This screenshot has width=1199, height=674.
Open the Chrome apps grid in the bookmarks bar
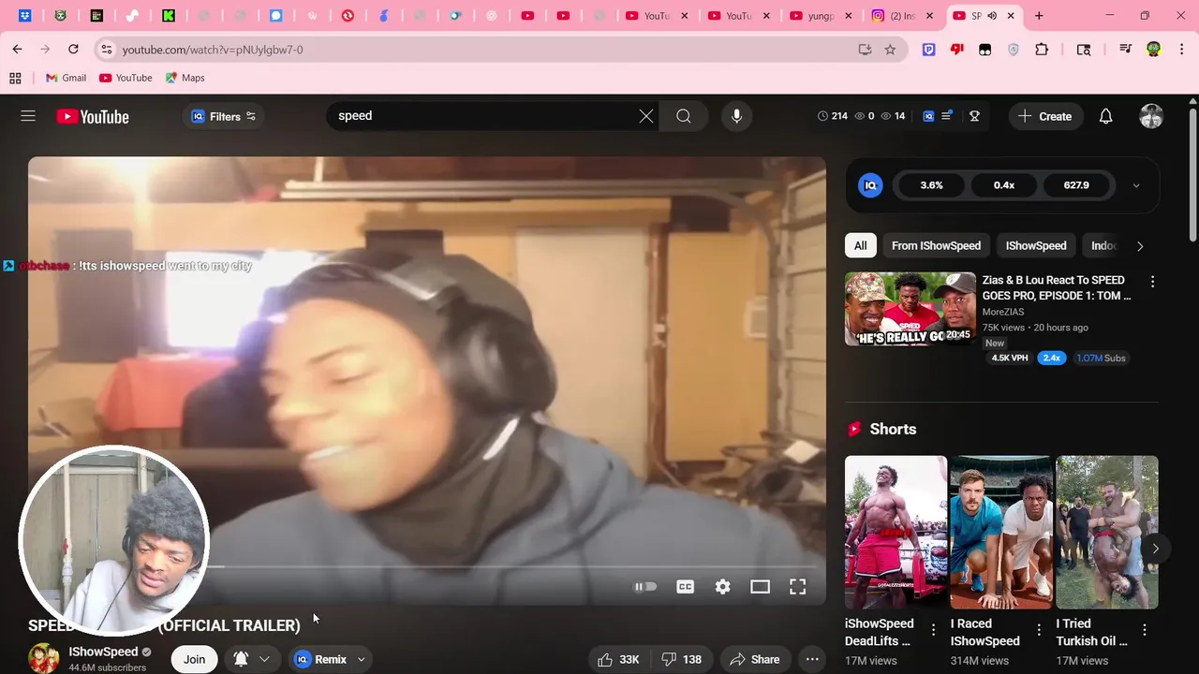pos(15,78)
